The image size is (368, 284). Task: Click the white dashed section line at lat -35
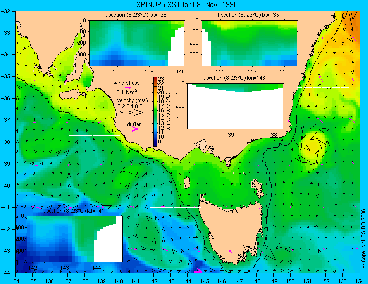click(x=323, y=87)
